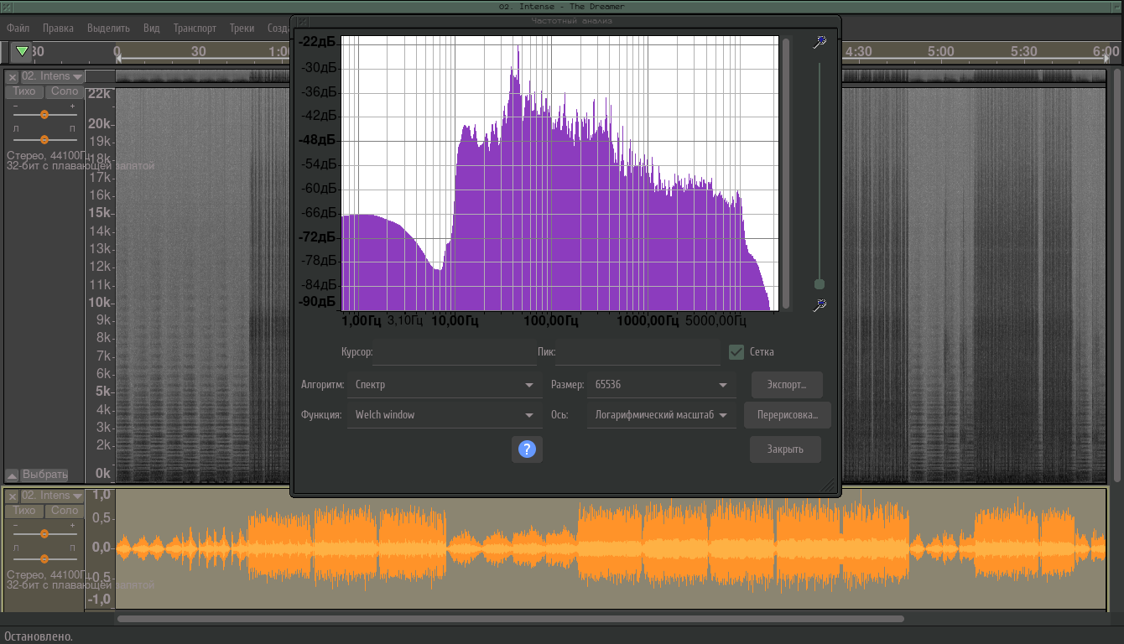The height and width of the screenshot is (644, 1124).
Task: Click the upper track pan slider knob
Action: (44, 139)
